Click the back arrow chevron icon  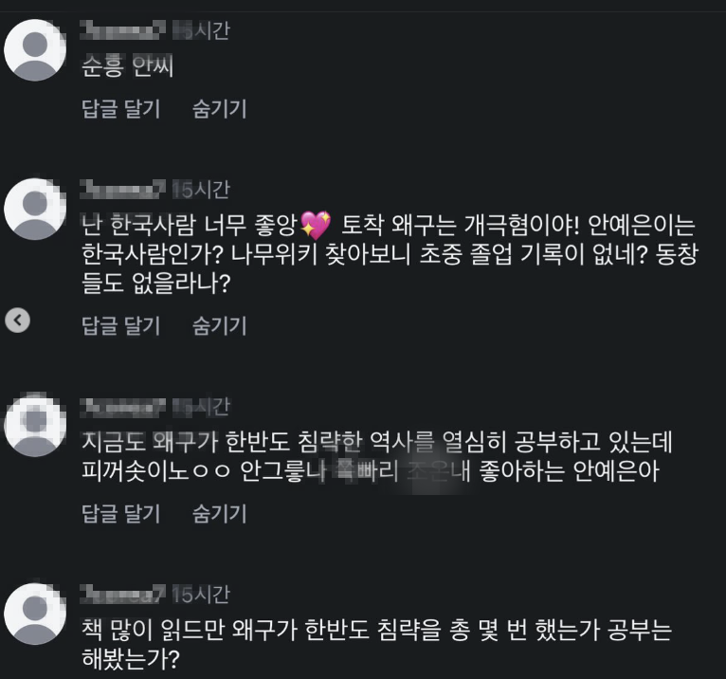pos(18,320)
